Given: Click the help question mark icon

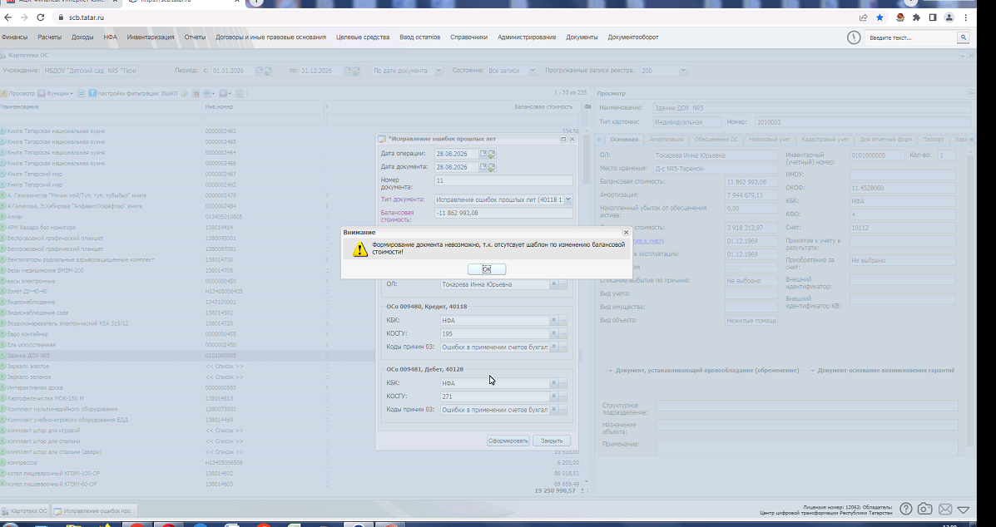Looking at the screenshot, I should (x=906, y=509).
